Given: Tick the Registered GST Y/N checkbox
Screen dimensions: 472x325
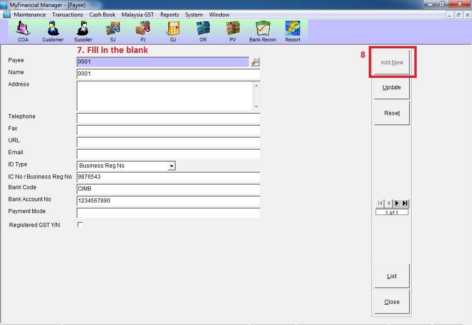Looking at the screenshot, I should tap(80, 225).
